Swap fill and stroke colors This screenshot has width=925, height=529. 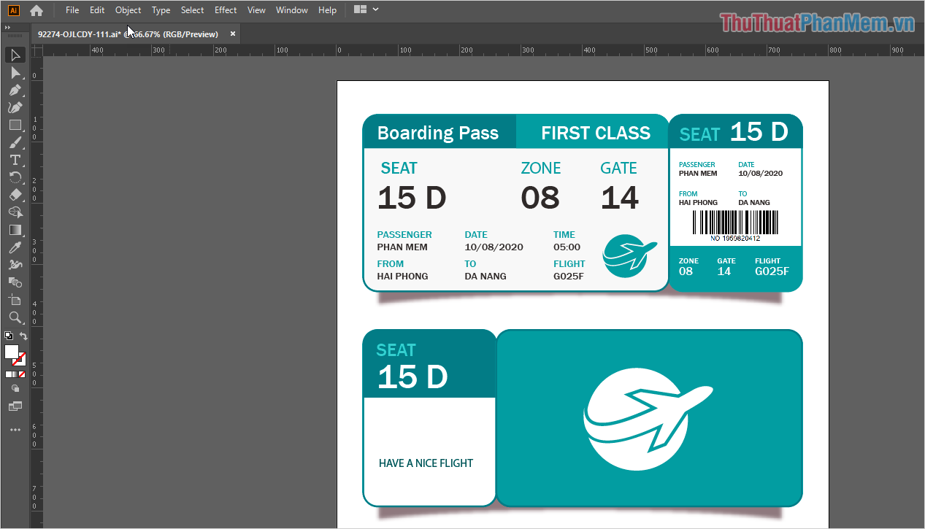[23, 336]
